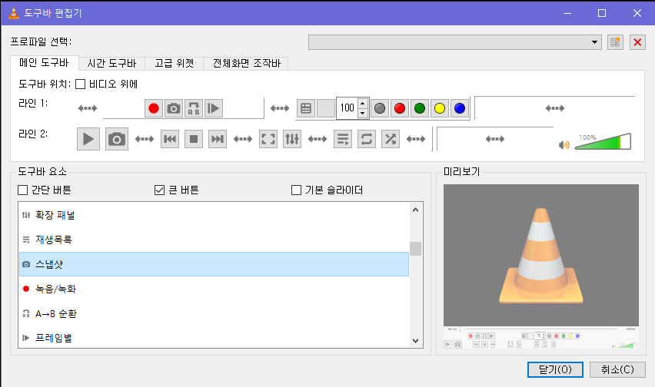The width and height of the screenshot is (655, 387).
Task: Select '확장 패널' in the elements list
Action: [214, 215]
